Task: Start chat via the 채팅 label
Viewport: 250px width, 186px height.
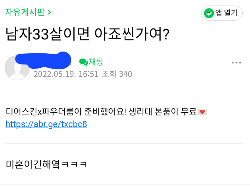Action: click(96, 62)
